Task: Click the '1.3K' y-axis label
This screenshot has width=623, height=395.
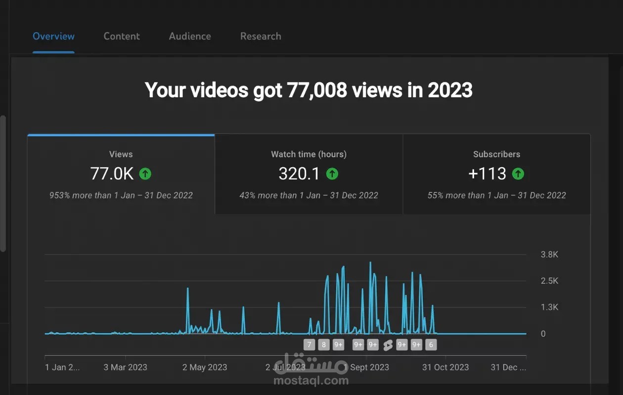Action: (549, 307)
